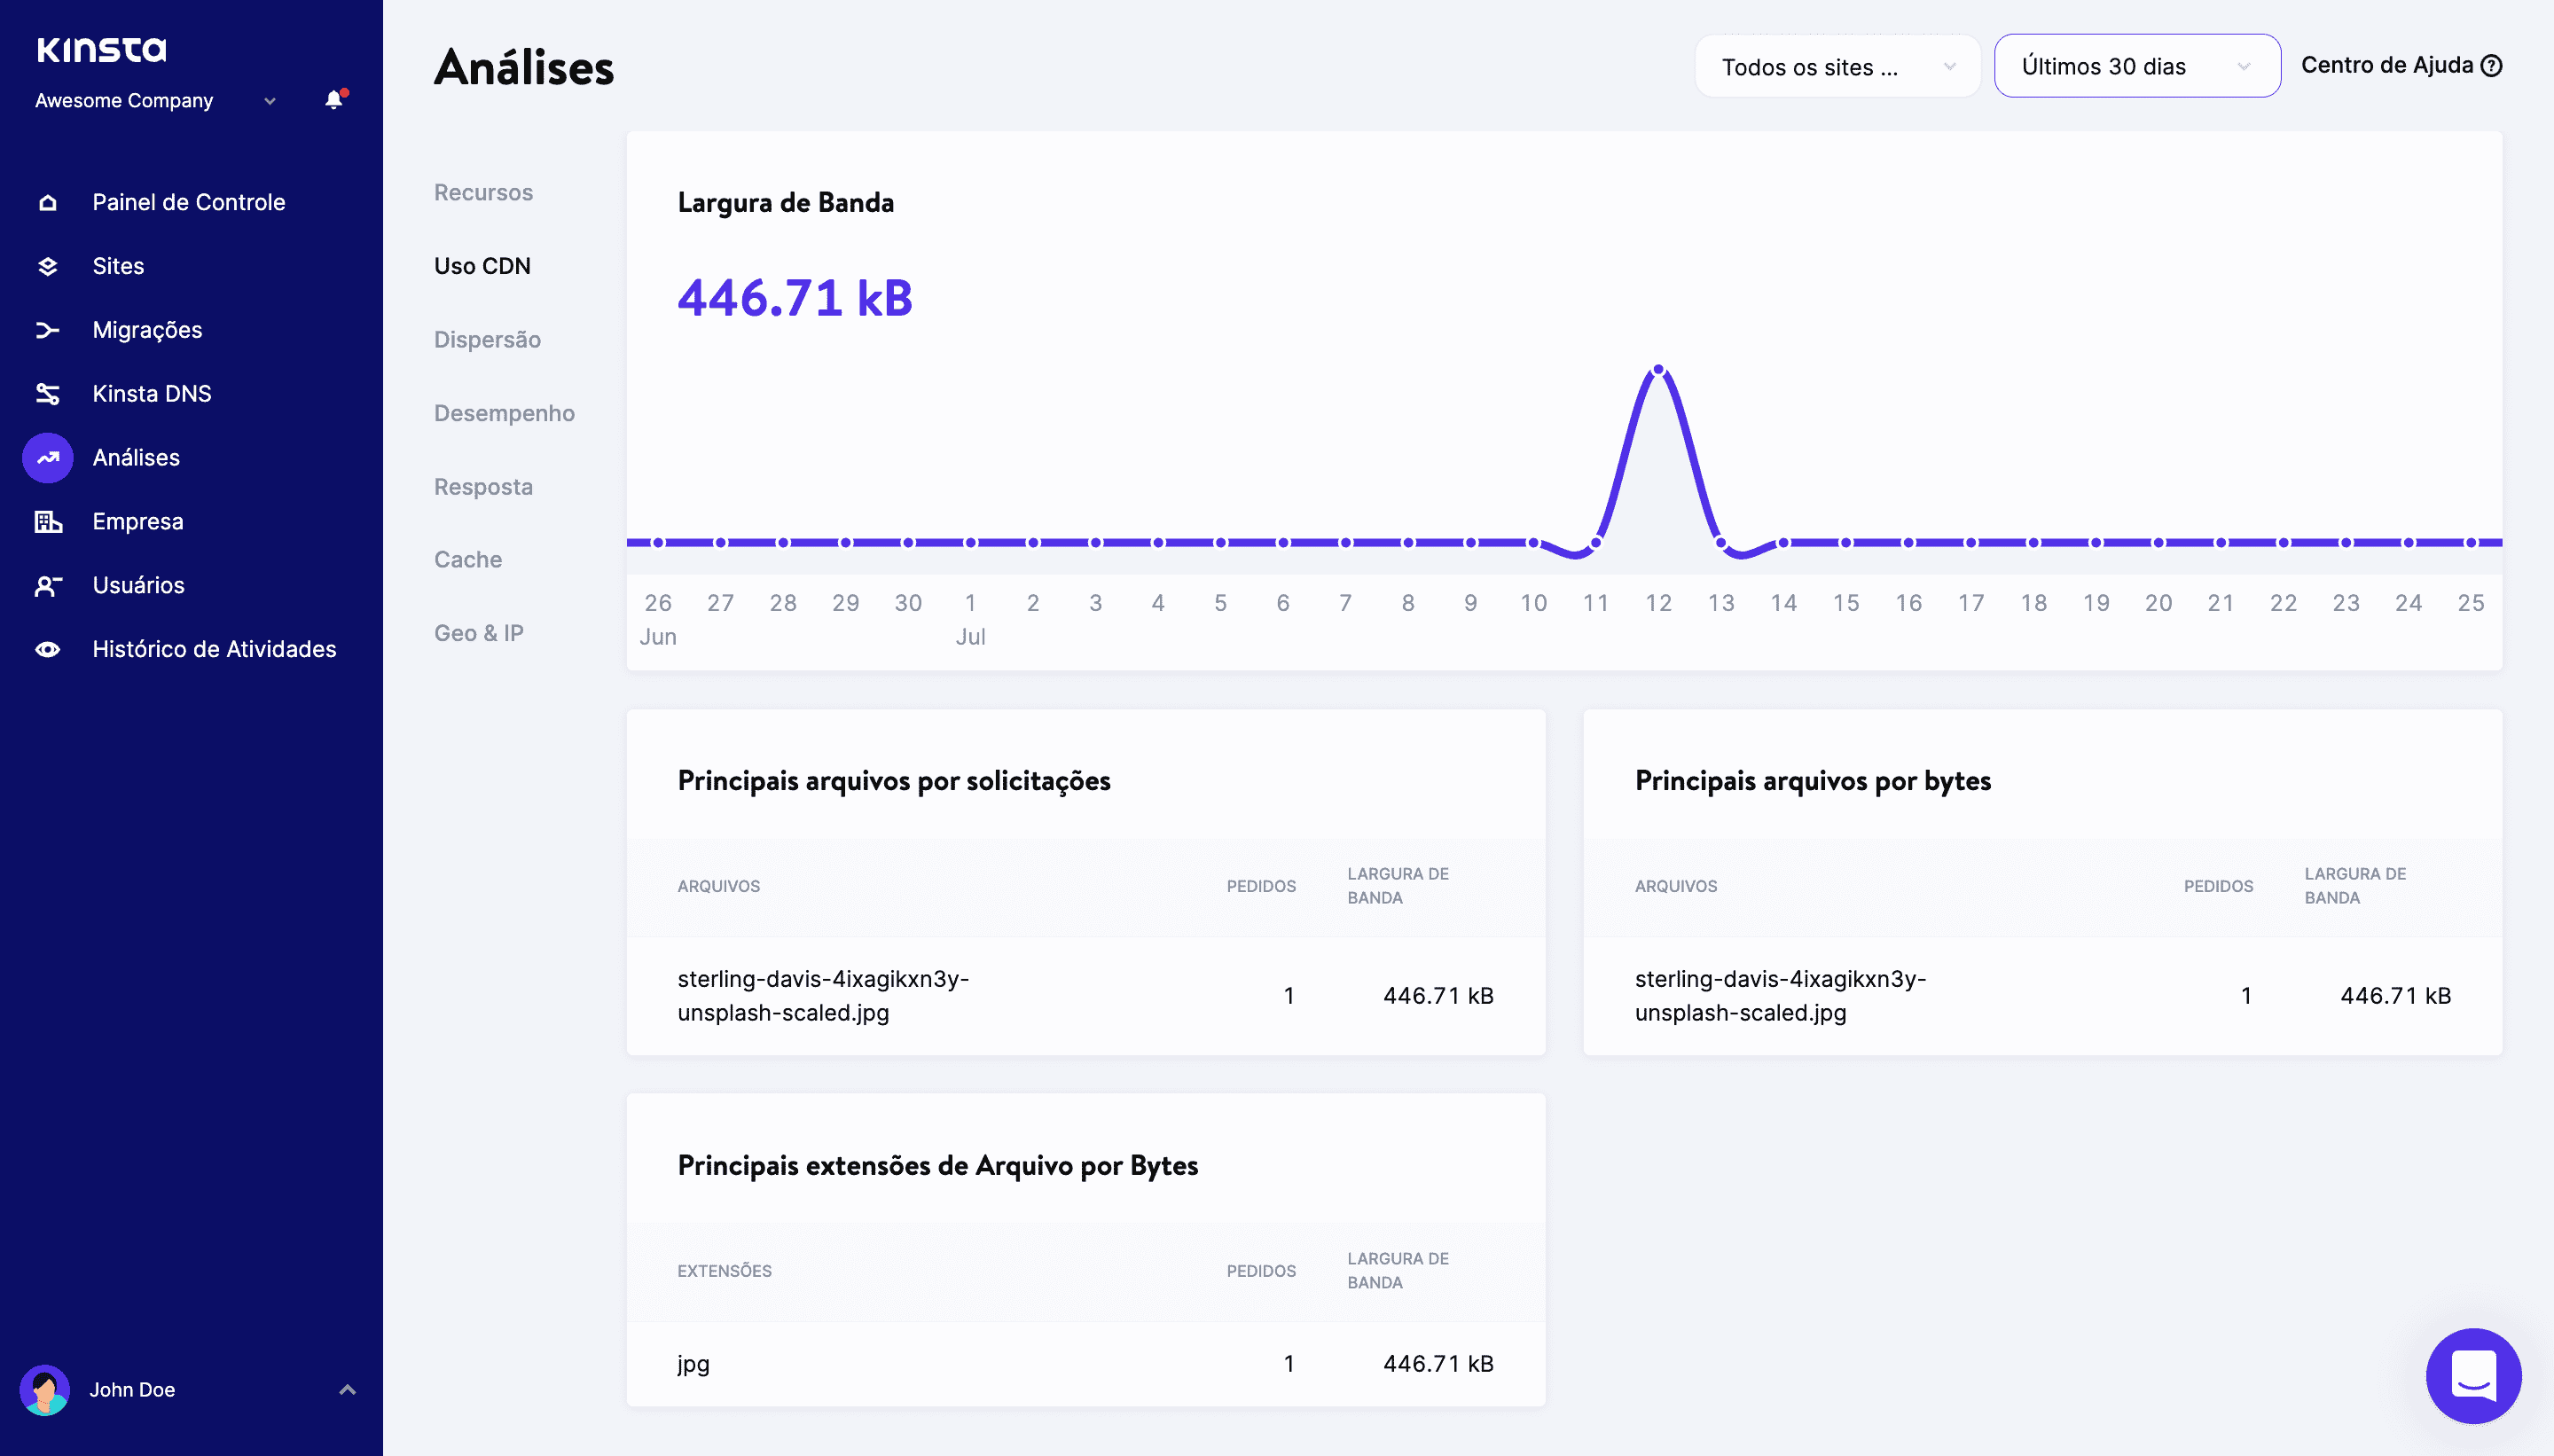This screenshot has height=1456, width=2554.
Task: Click the Migrações arrow icon
Action: coord(48,330)
